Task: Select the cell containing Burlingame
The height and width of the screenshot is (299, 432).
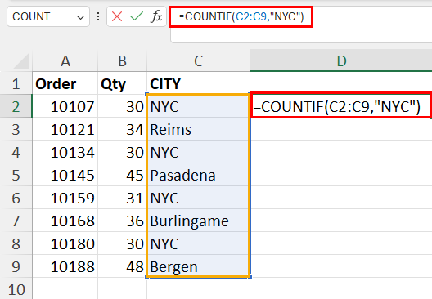Action: (198, 221)
